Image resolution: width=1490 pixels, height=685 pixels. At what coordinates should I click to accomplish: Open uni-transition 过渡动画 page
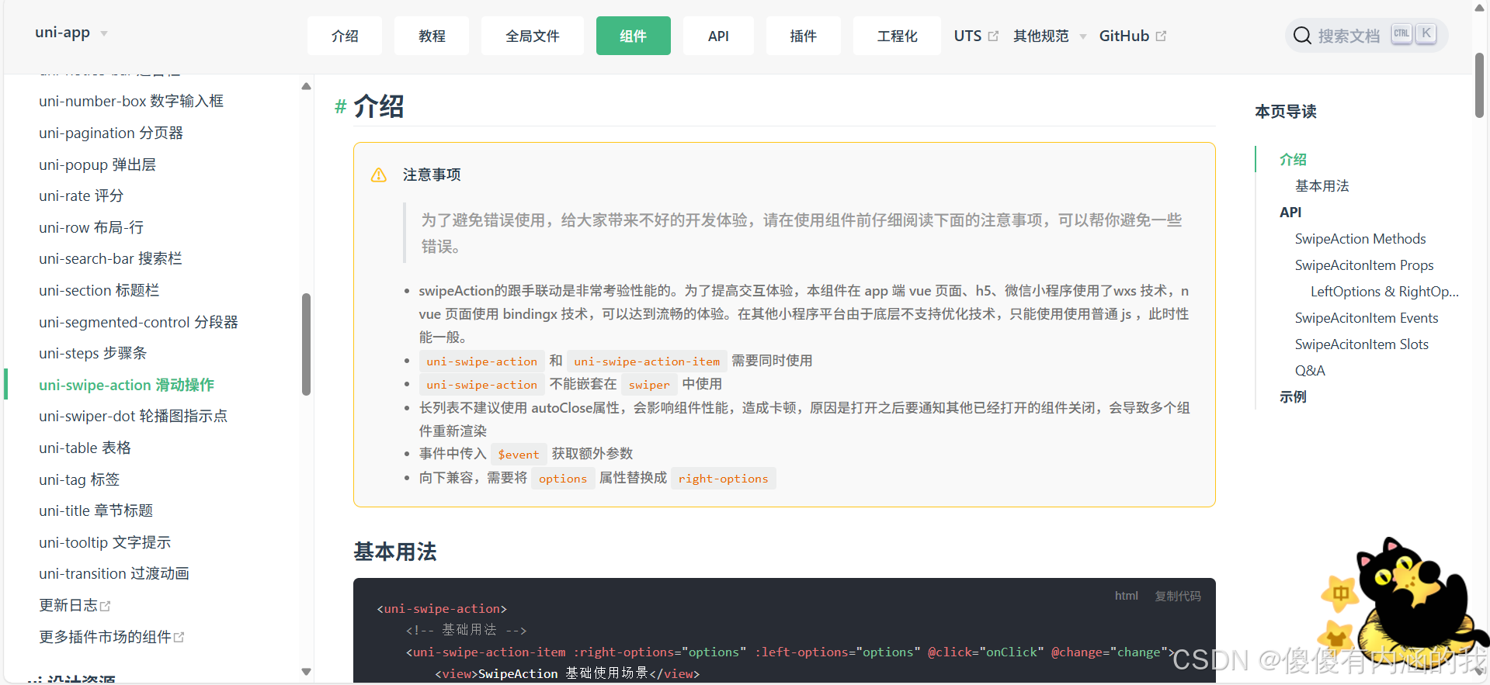(x=114, y=573)
